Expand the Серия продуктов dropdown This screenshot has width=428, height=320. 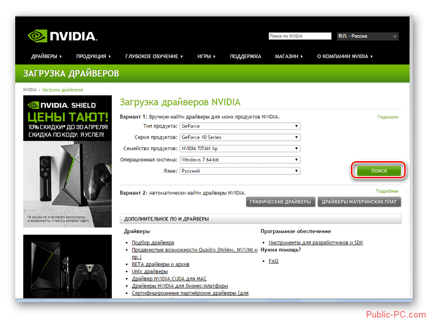coord(240,137)
